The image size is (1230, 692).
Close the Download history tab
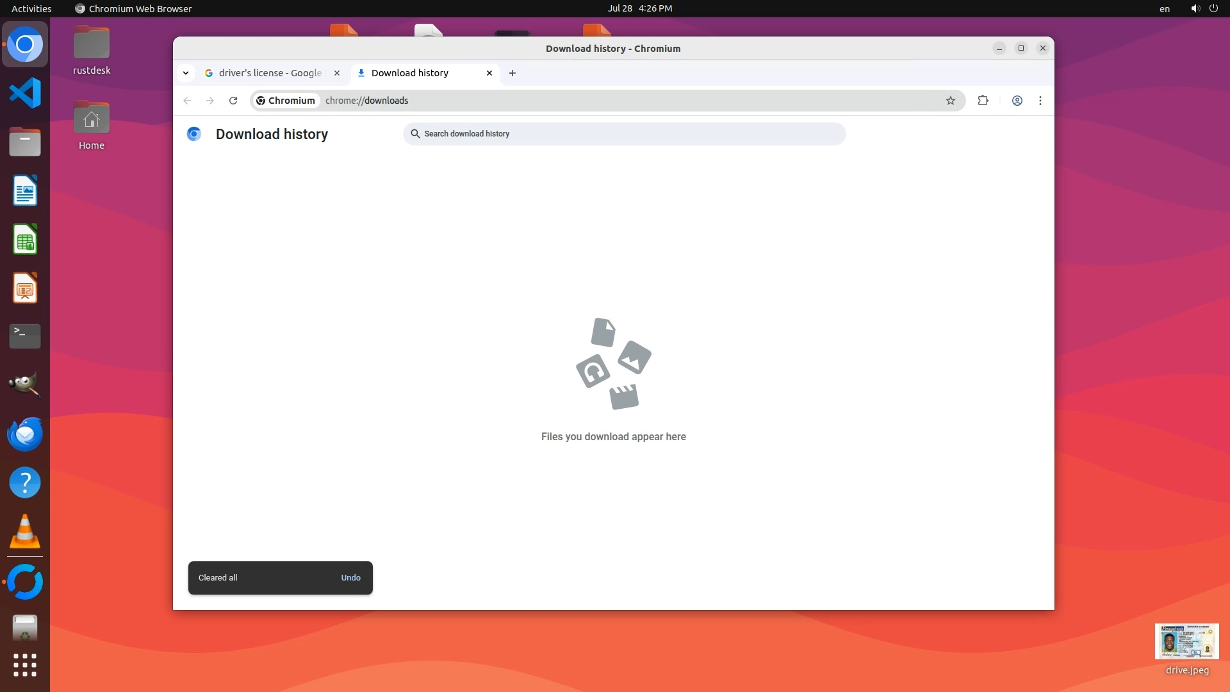point(489,73)
